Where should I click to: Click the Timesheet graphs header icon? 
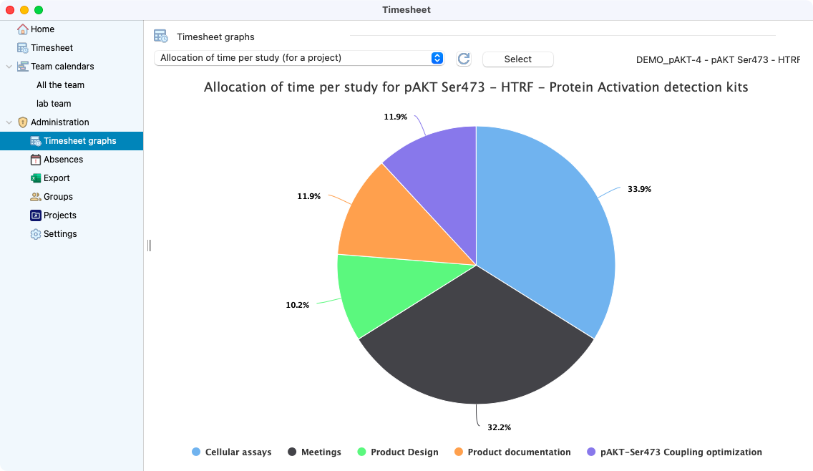[x=161, y=37]
